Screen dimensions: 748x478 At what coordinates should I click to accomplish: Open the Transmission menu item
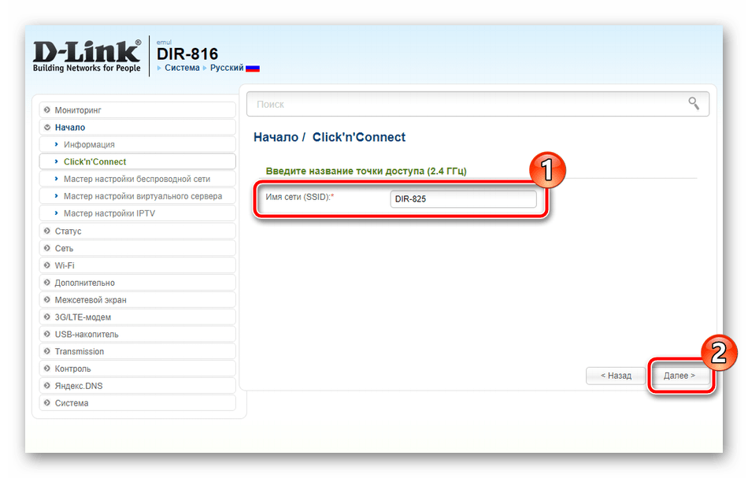tap(137, 351)
